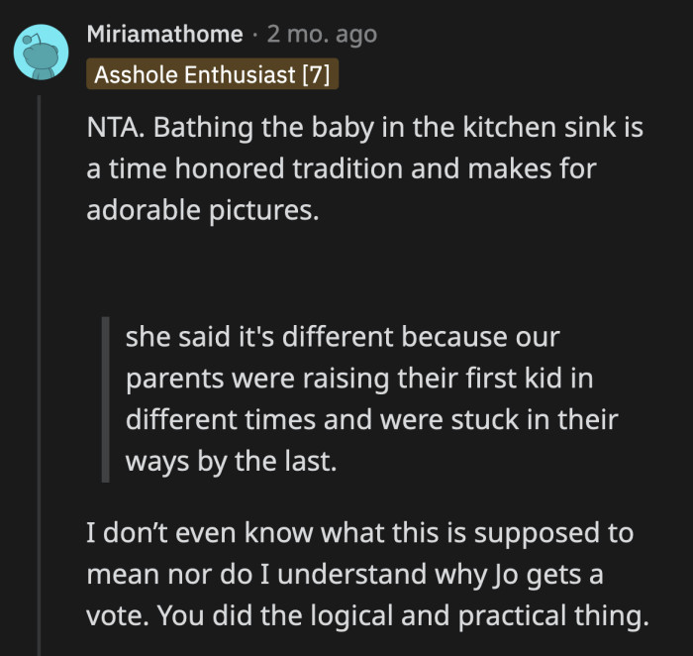Click the words "mean nor do I understand"

263,575
